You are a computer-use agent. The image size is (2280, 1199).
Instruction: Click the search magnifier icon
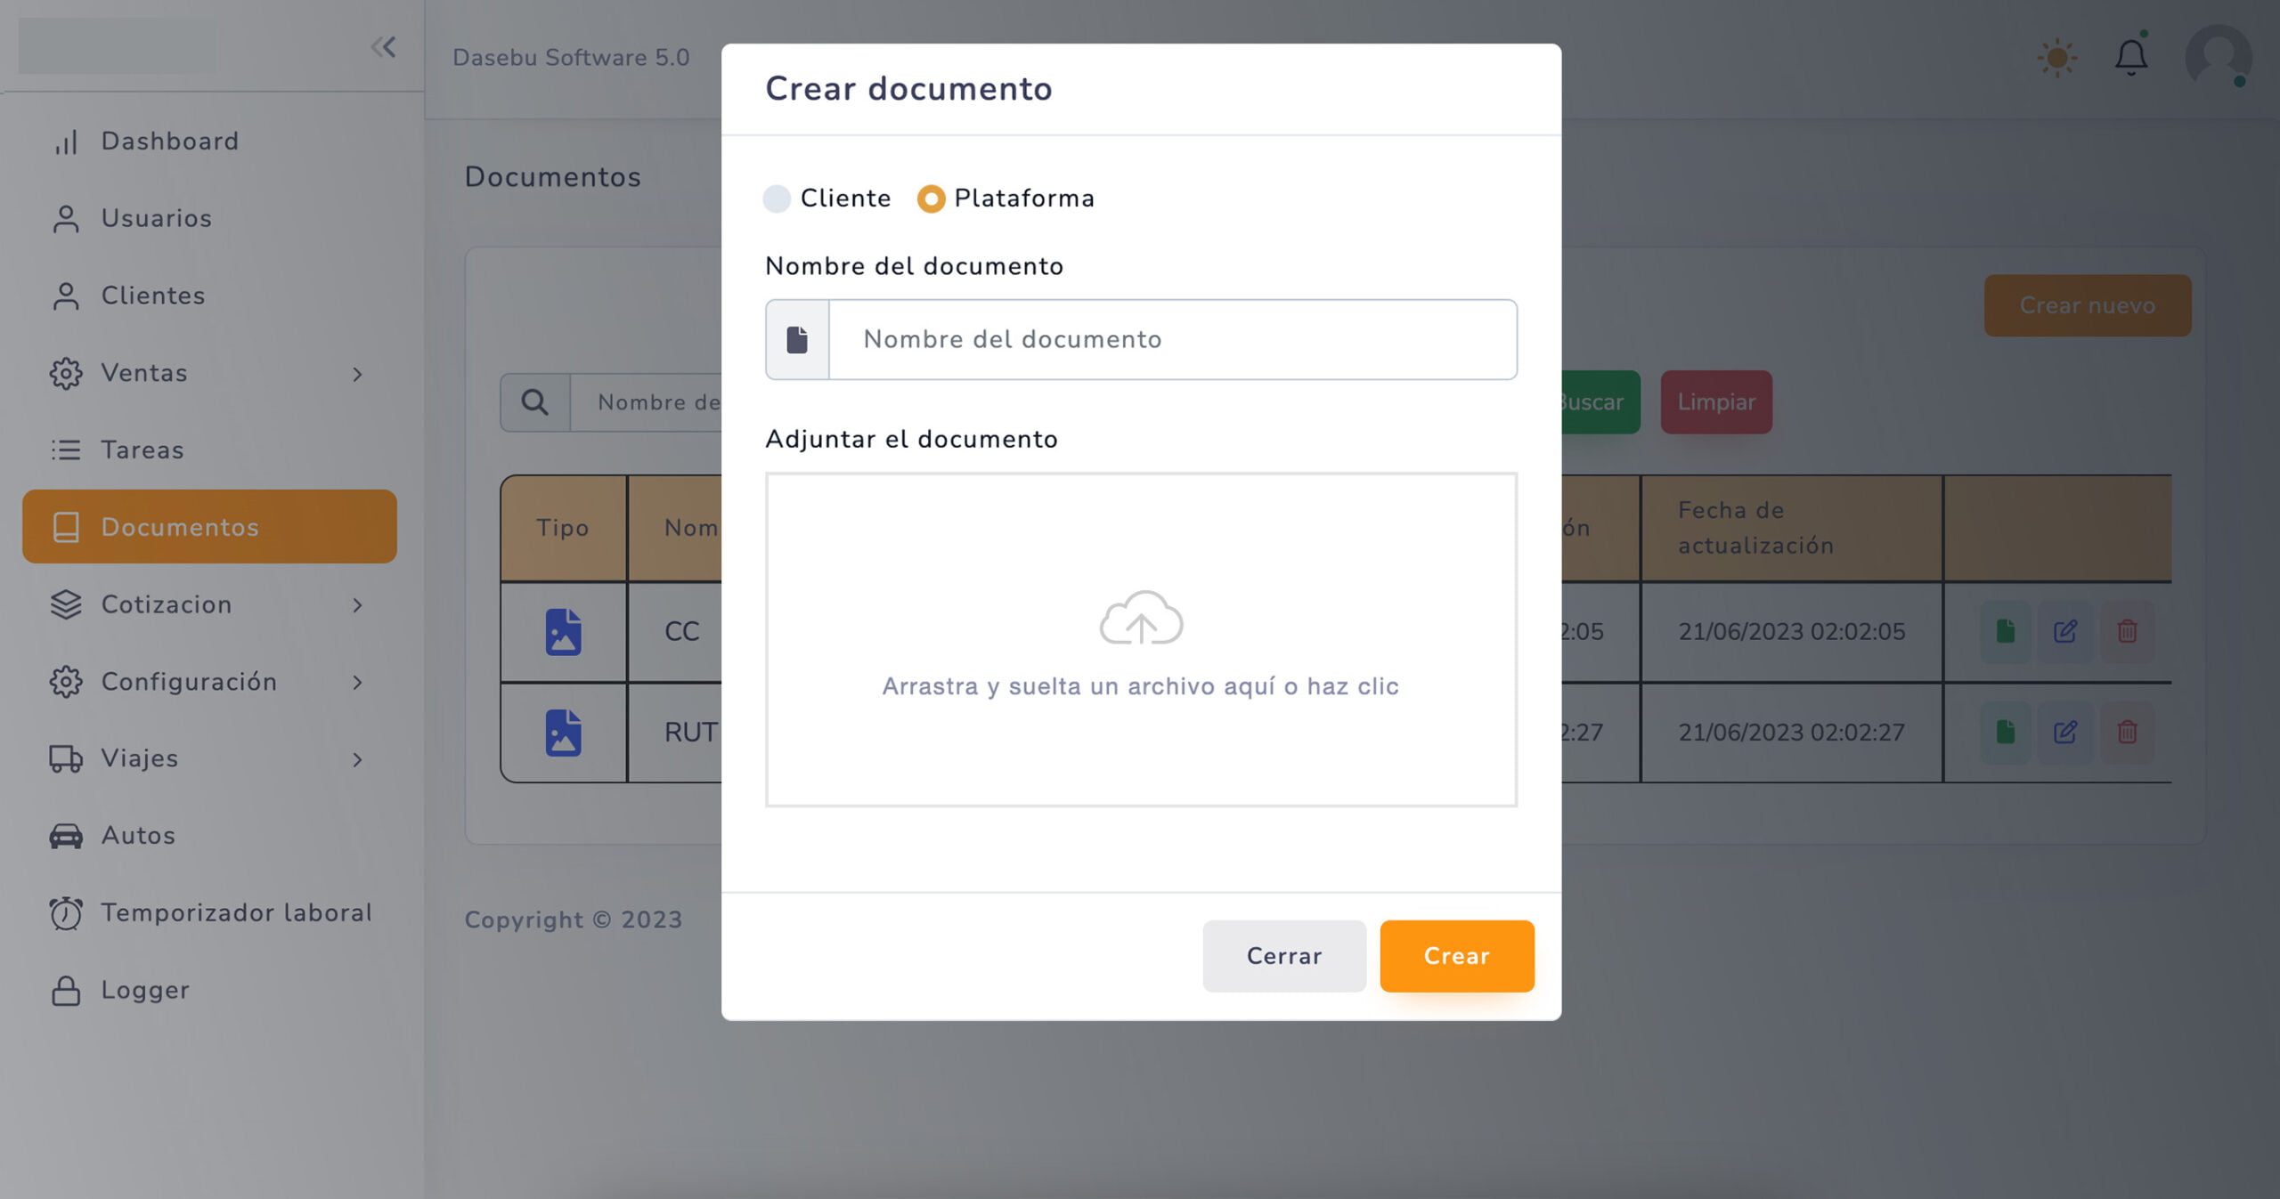pos(534,402)
